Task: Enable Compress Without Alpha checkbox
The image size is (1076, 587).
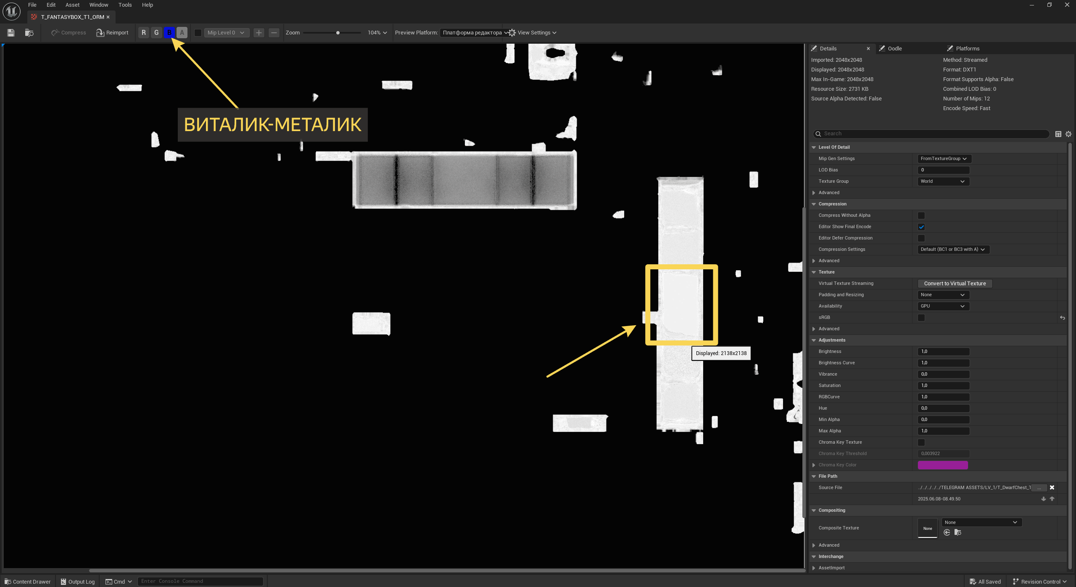Action: (921, 216)
